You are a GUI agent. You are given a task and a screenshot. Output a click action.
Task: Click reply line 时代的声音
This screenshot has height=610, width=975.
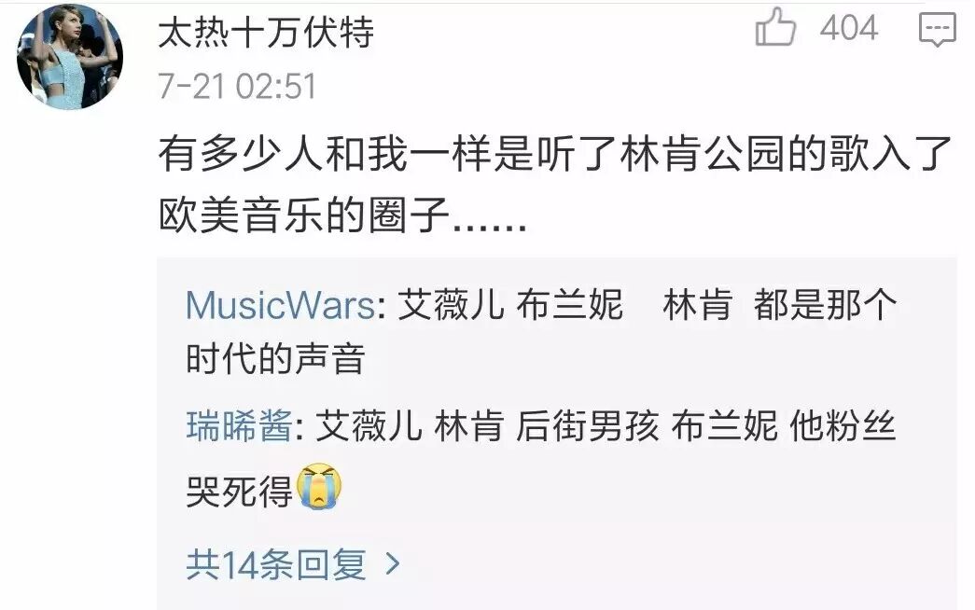pos(275,359)
